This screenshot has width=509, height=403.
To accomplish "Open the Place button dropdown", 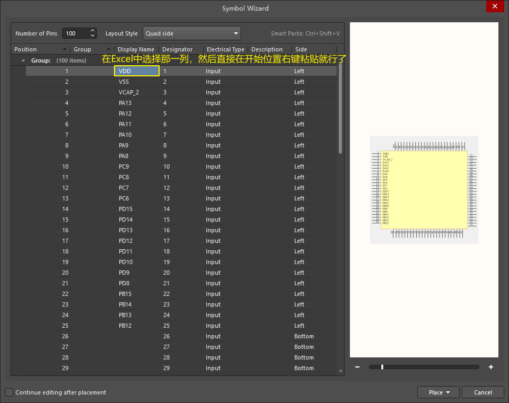I will click(448, 392).
